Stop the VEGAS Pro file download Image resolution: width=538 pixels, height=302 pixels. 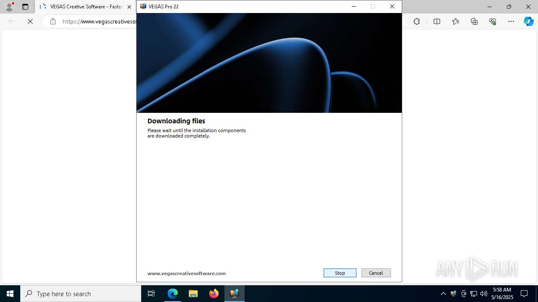[x=340, y=273]
